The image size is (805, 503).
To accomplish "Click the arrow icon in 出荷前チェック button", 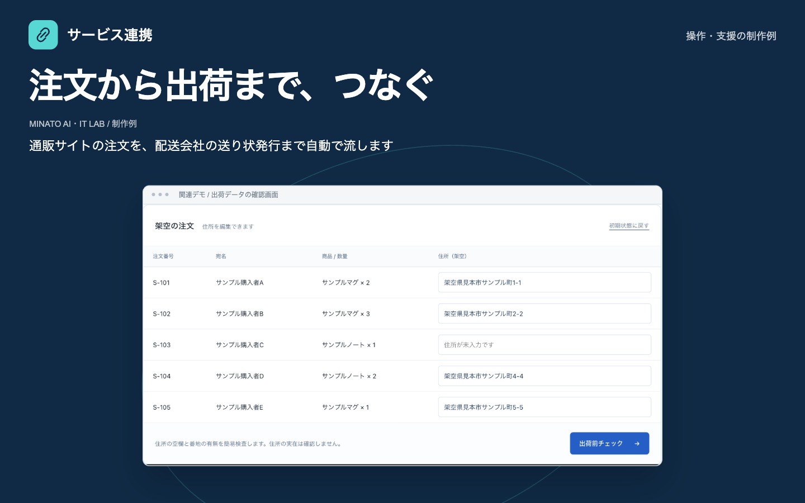I will point(637,444).
